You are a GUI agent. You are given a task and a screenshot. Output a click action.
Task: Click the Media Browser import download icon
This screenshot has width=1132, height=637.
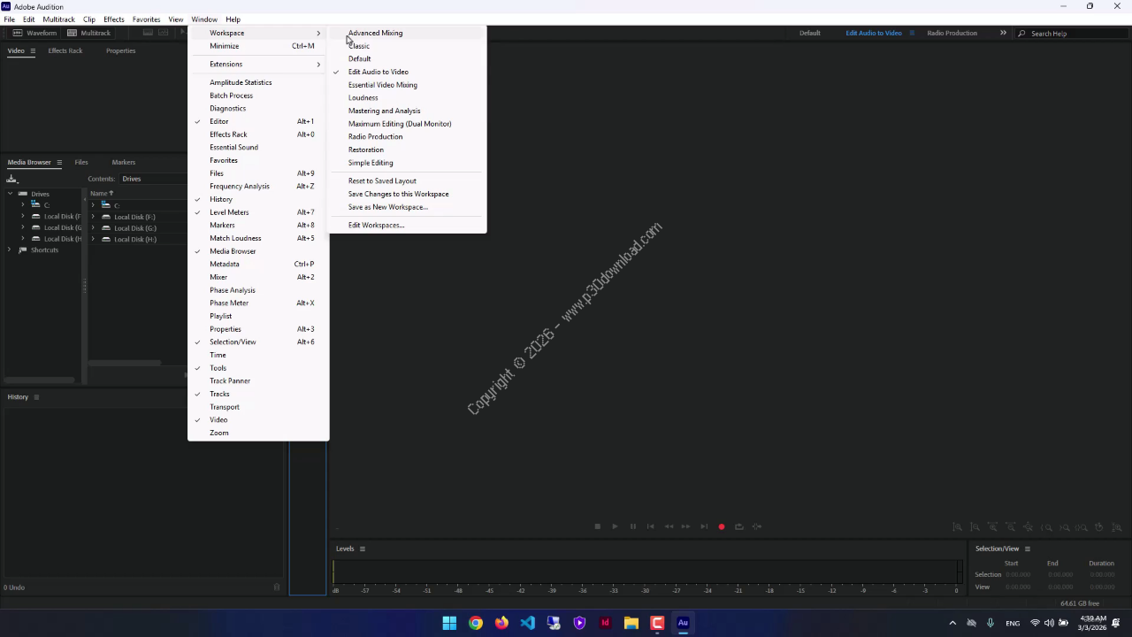(x=12, y=179)
